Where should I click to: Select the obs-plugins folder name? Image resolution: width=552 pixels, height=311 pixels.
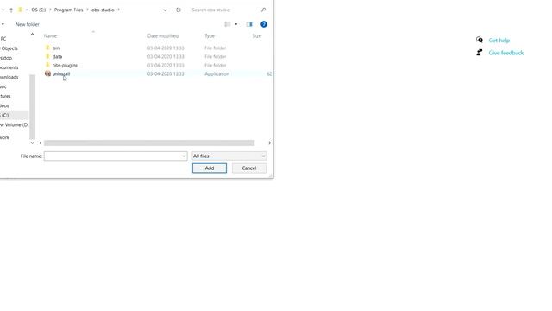(x=65, y=66)
